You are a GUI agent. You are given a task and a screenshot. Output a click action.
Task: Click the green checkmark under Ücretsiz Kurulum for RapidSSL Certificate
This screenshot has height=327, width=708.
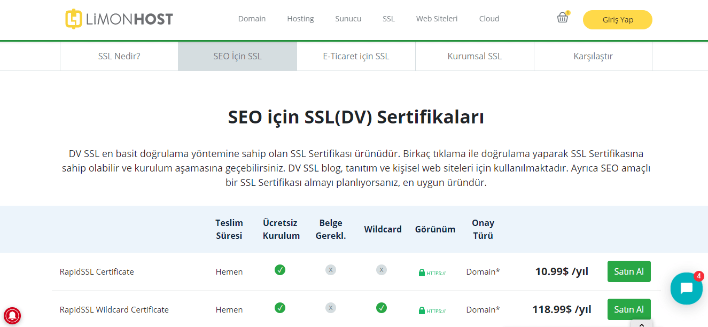pos(280,270)
